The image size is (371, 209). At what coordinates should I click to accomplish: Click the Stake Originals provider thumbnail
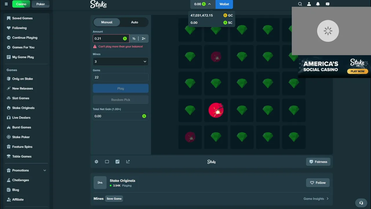coord(100,183)
